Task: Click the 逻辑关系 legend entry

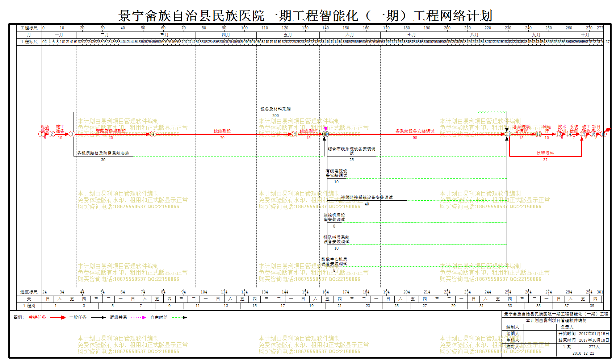Action: tap(118, 317)
